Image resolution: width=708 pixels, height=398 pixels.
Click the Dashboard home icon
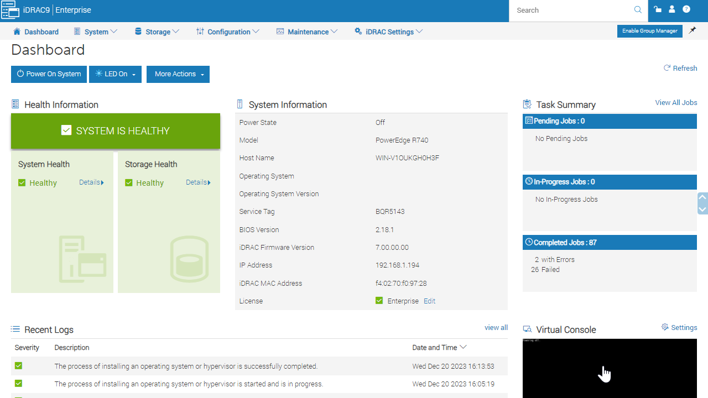(17, 32)
